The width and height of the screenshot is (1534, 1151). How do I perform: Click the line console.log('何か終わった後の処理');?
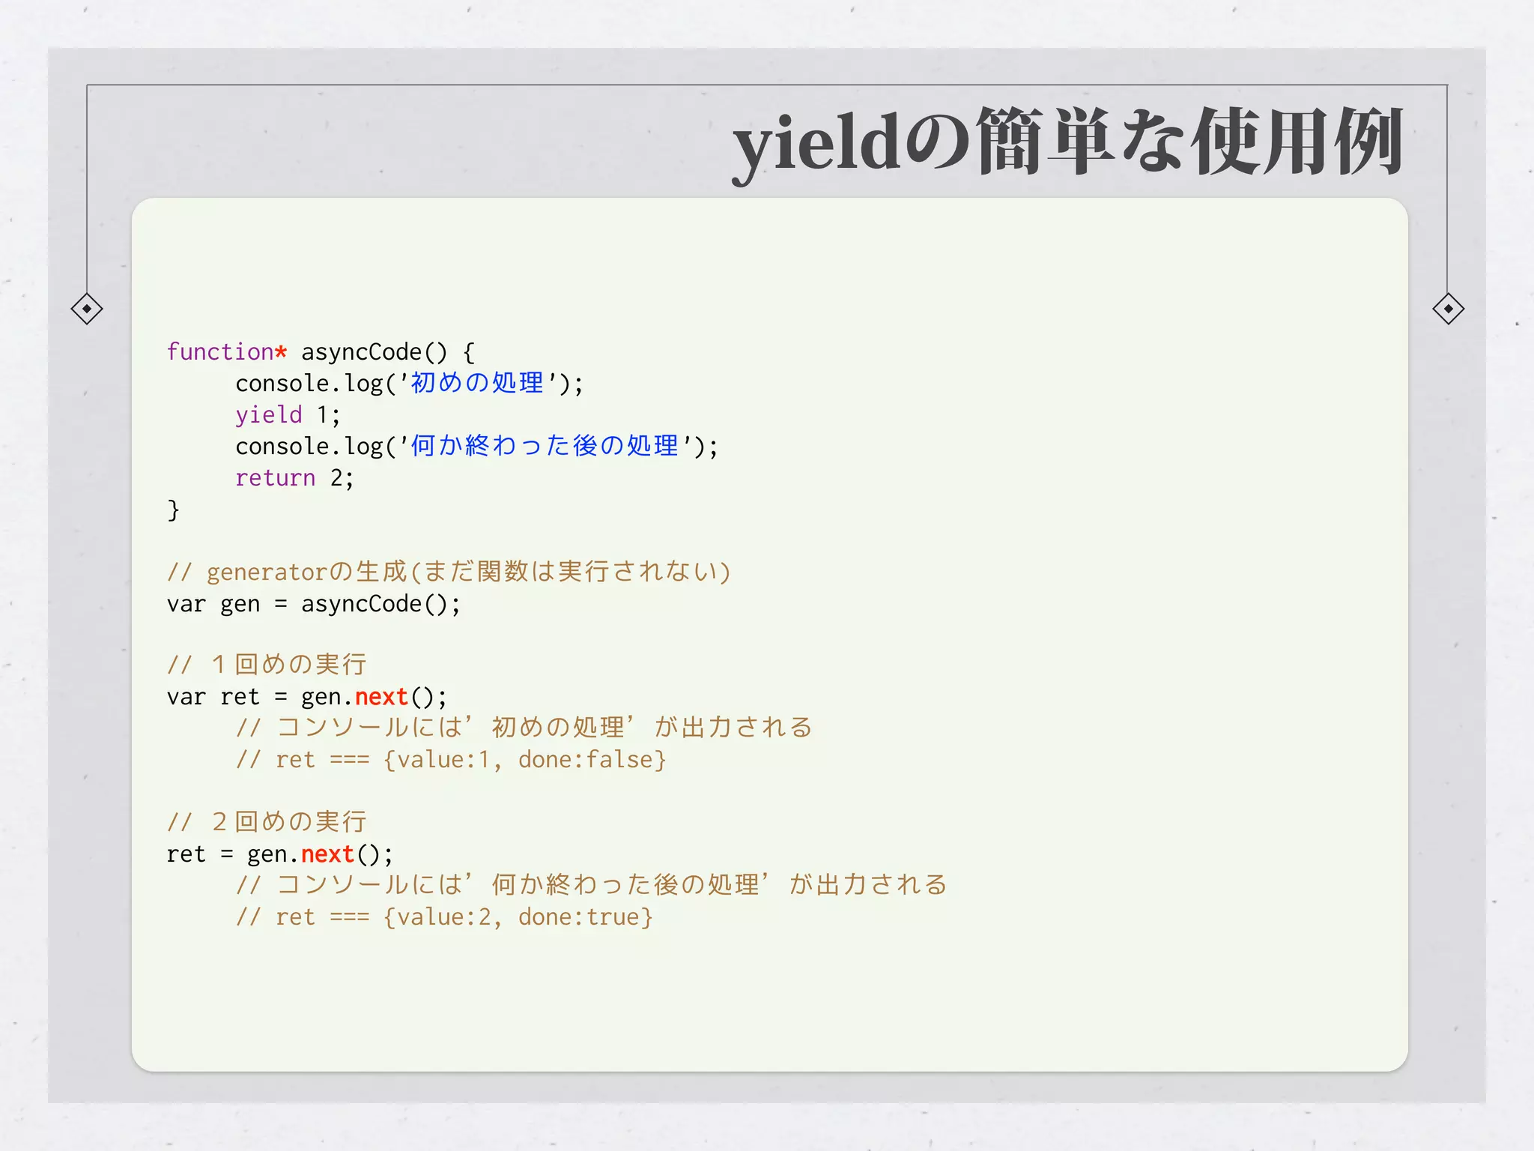pos(476,447)
